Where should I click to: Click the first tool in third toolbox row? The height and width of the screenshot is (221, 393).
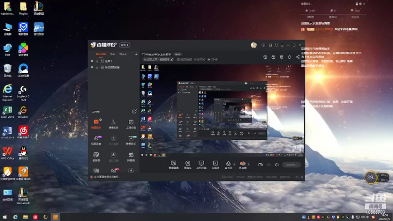(96, 156)
